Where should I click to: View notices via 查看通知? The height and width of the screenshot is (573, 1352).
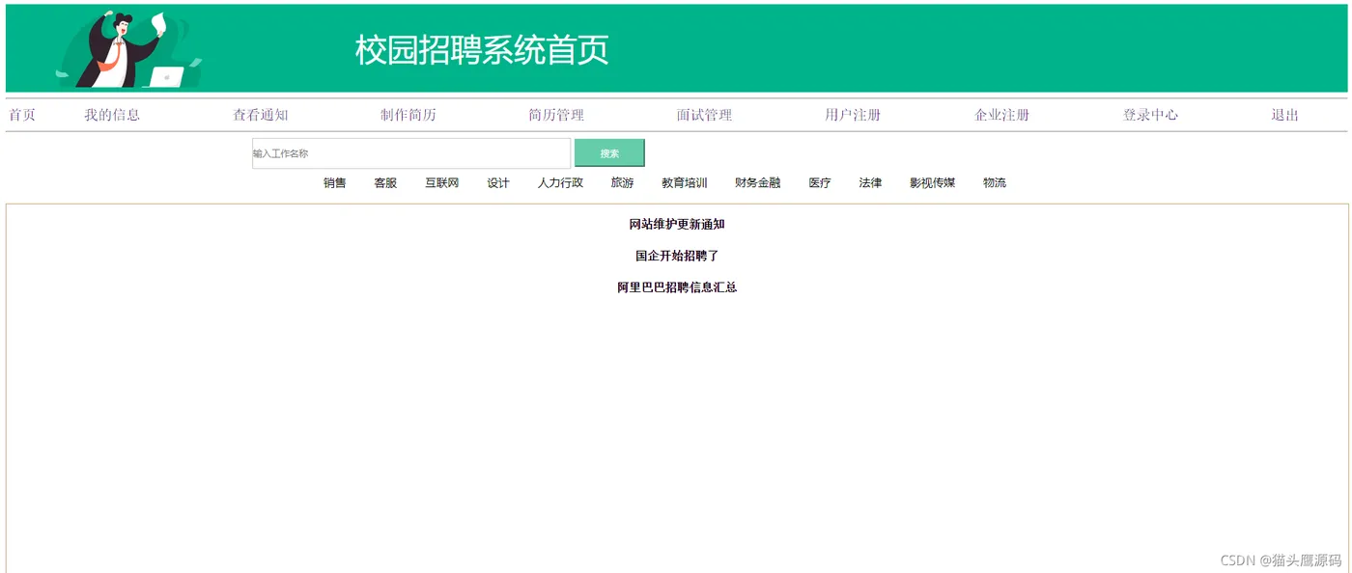point(261,114)
